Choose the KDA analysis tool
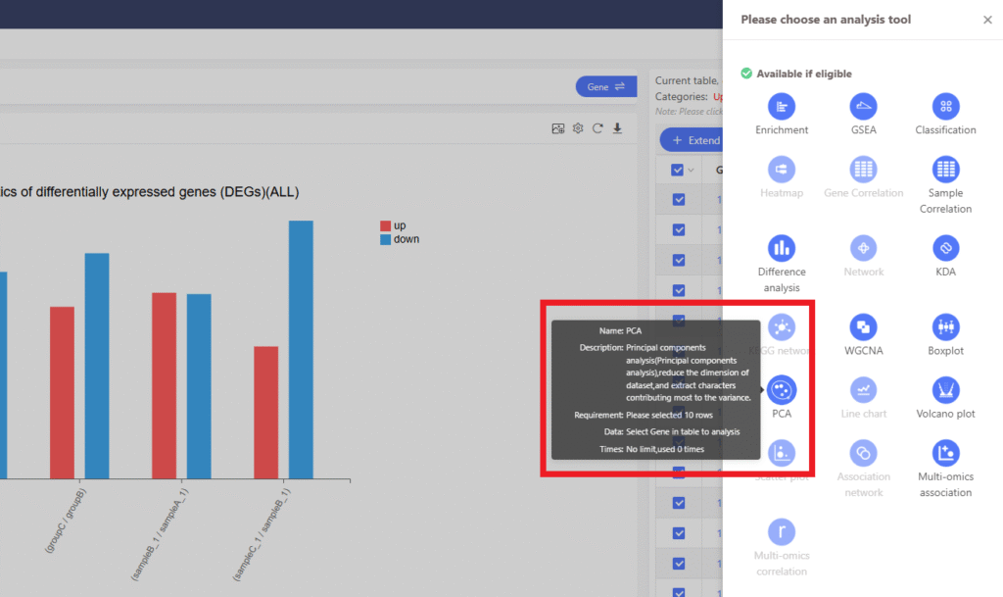The height and width of the screenshot is (597, 1003). (945, 248)
